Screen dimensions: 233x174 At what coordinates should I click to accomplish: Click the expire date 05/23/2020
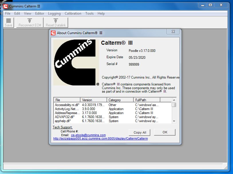click(137, 57)
